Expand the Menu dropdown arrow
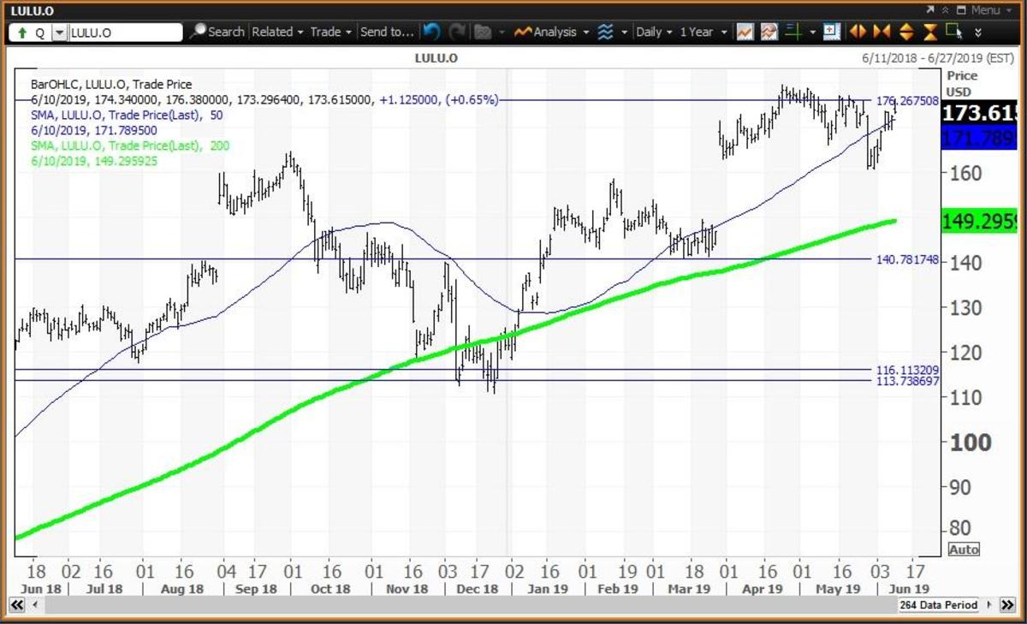The image size is (1027, 624). pos(1009,10)
